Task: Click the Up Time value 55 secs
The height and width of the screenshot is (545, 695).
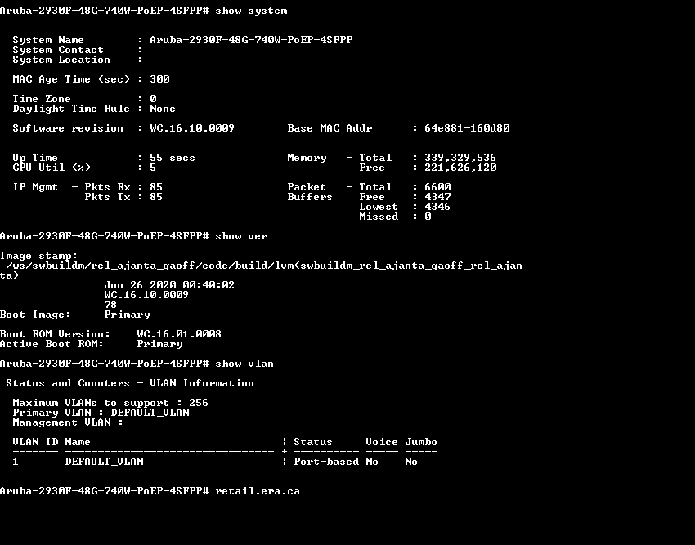Action: coord(173,158)
